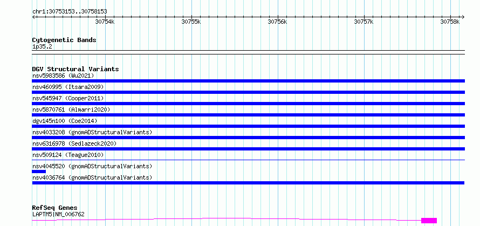Select the RefSeq Genes track title
The height and width of the screenshot is (226, 480).
55,208
